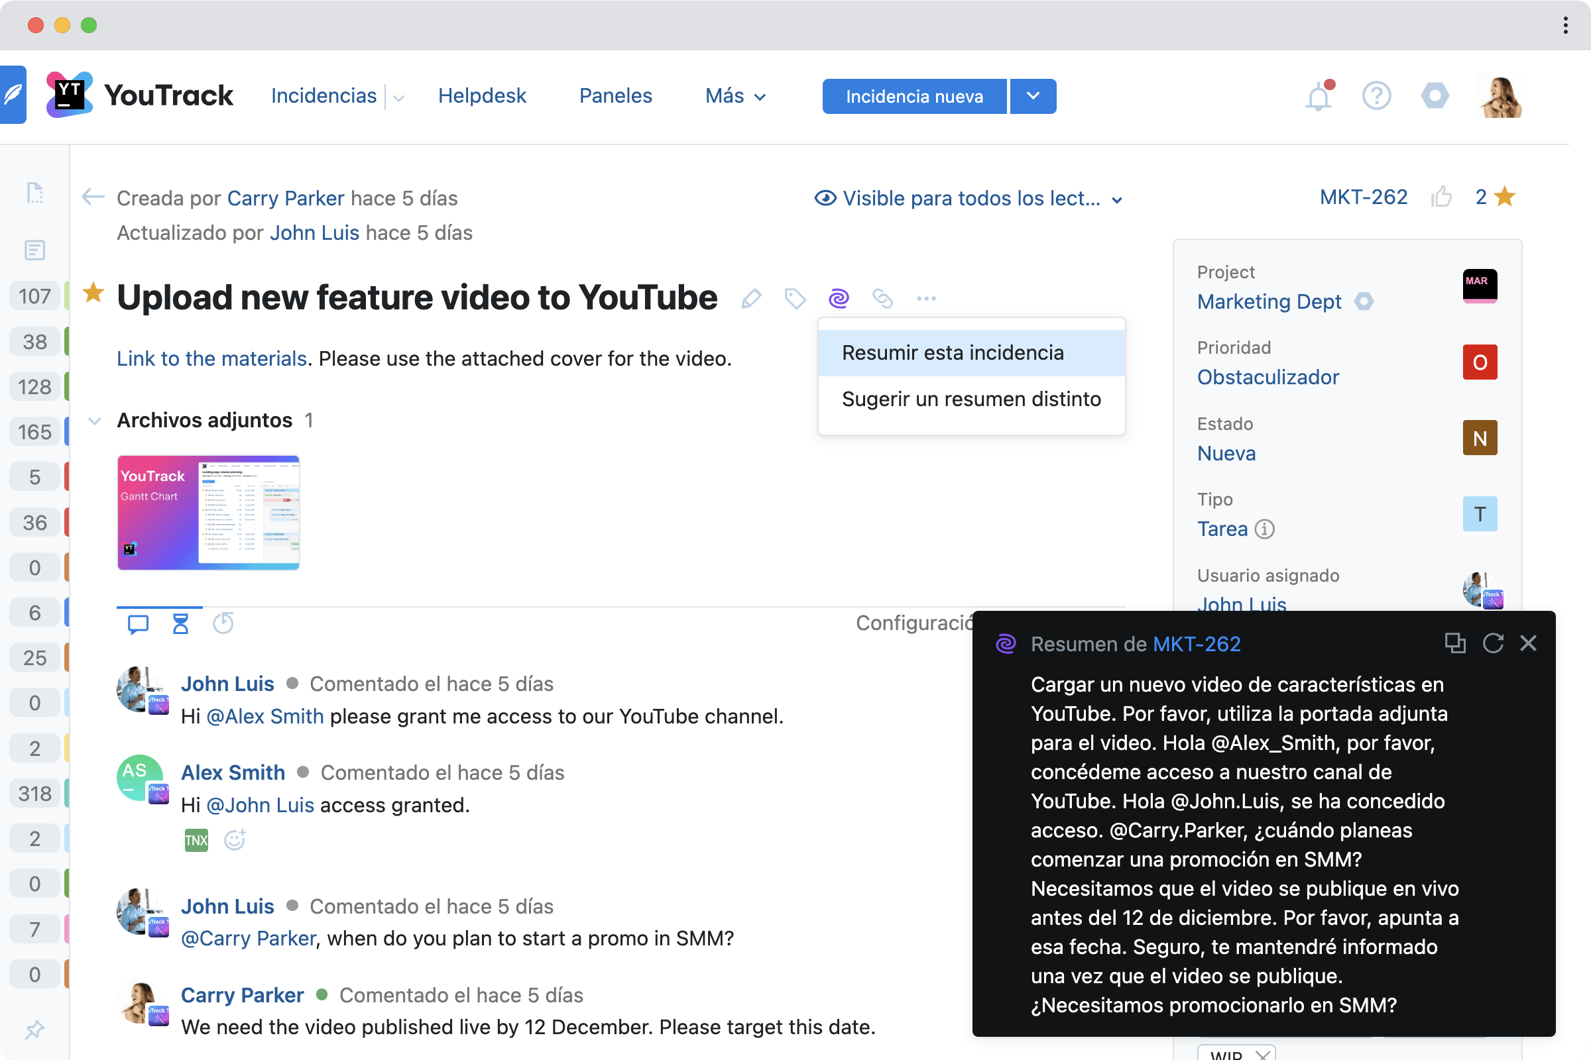Image resolution: width=1591 pixels, height=1060 pixels.
Task: Click the tag icon to add tags
Action: click(794, 298)
